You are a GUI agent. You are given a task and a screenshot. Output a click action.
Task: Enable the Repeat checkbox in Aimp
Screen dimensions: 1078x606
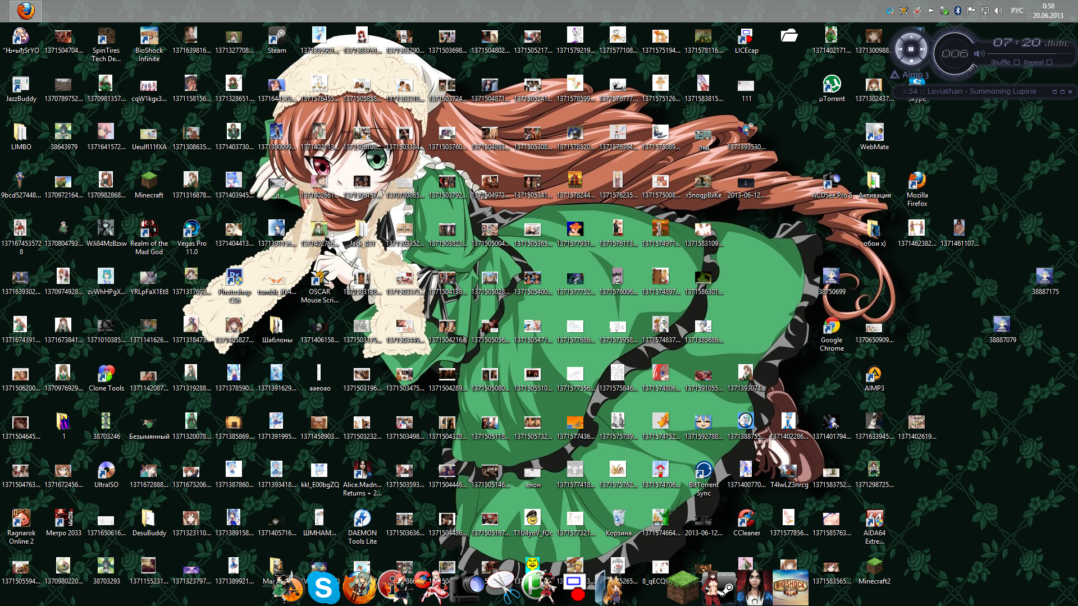click(x=1049, y=62)
